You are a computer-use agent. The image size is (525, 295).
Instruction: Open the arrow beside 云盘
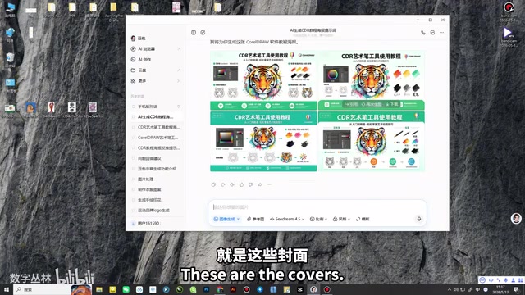[179, 70]
